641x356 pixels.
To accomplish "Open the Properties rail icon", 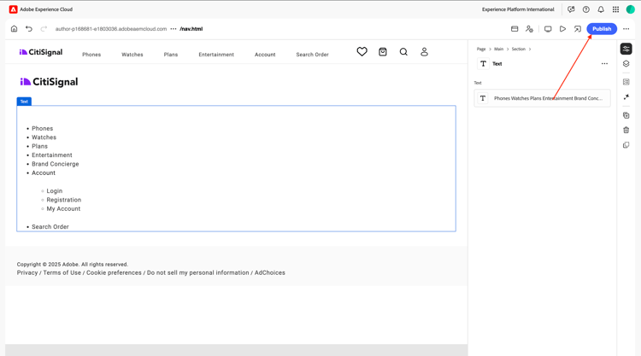I will coord(626,49).
